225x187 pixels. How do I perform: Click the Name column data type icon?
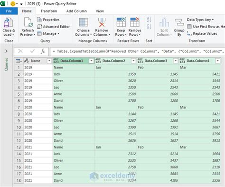click(27, 61)
